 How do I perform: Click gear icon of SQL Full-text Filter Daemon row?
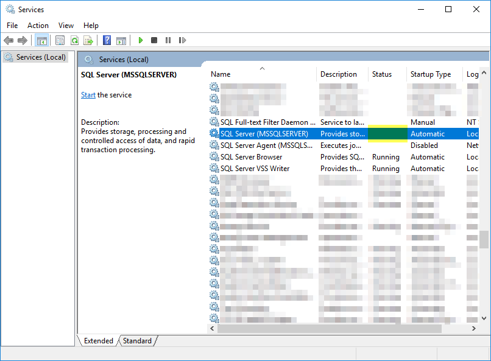(x=214, y=122)
